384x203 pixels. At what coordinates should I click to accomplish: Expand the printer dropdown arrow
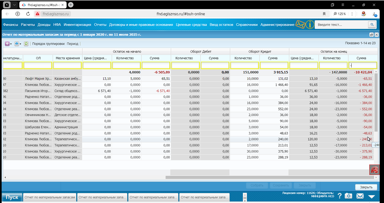(x=20, y=44)
